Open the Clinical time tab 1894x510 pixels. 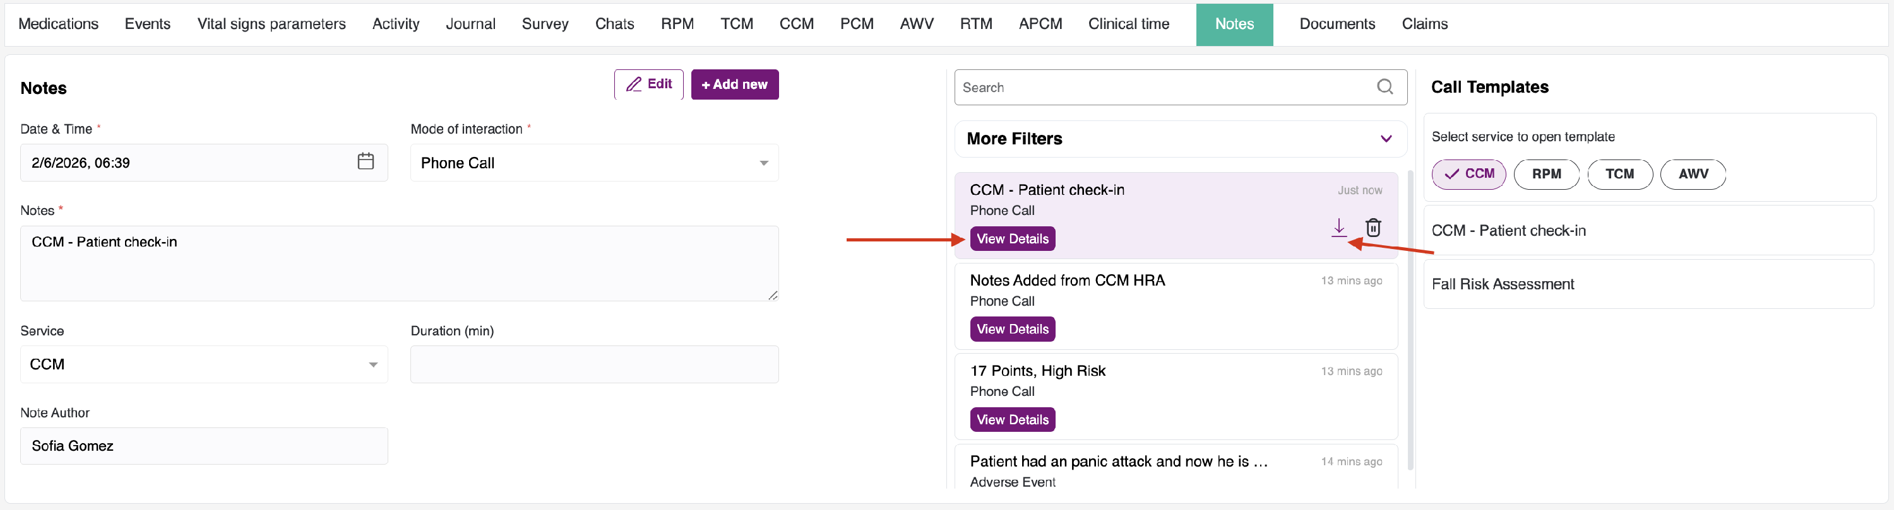coord(1128,24)
